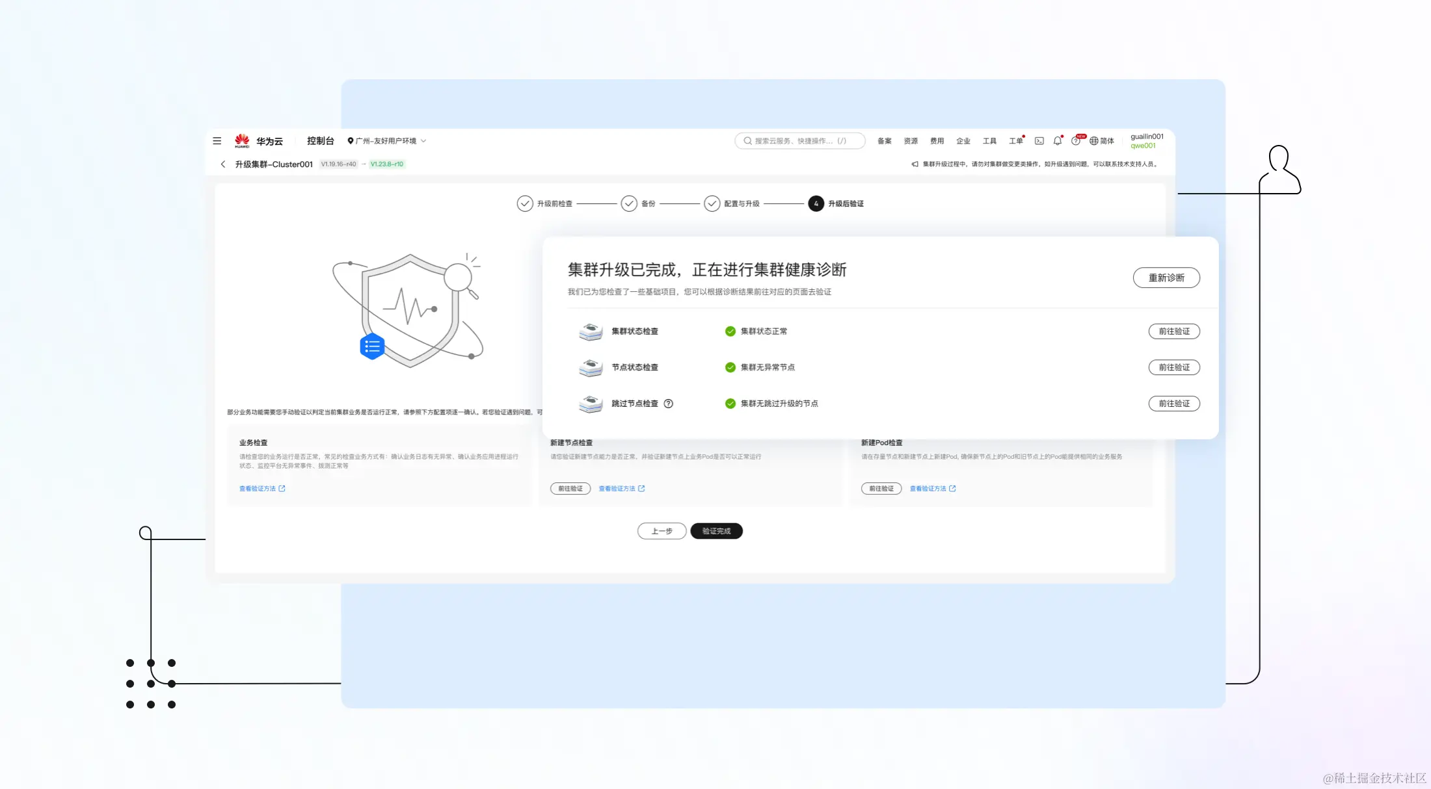This screenshot has height=789, width=1431.
Task: Open the CloudShell terminal icon
Action: [x=1039, y=140]
